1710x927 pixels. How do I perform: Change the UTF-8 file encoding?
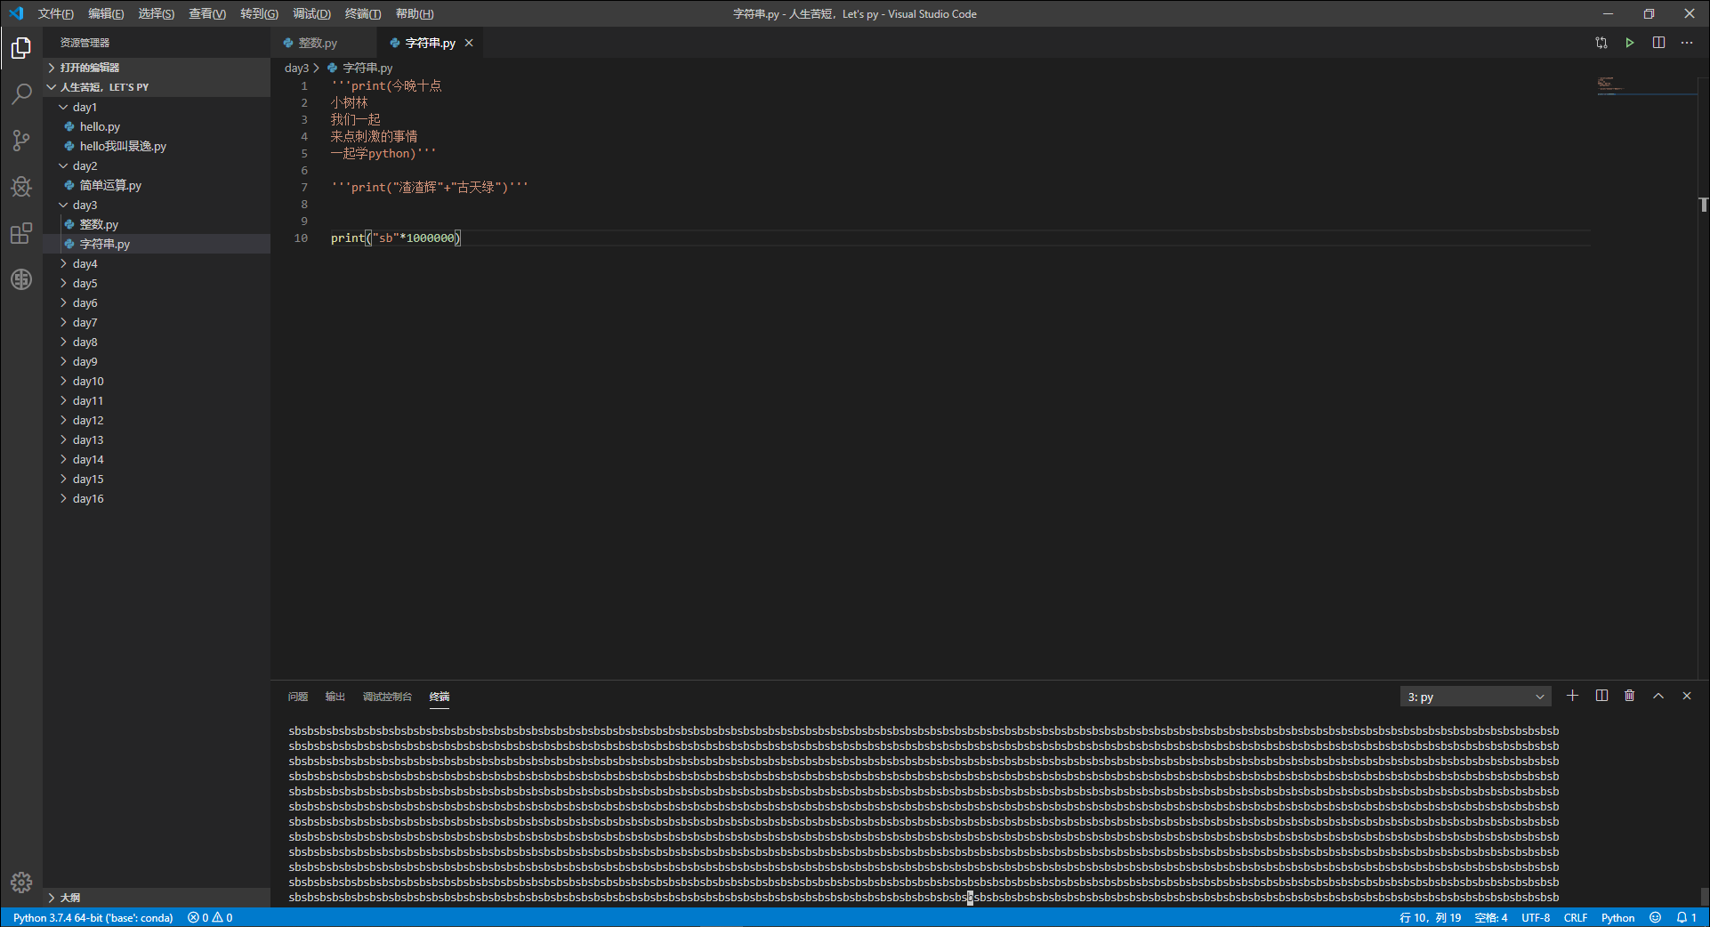click(1536, 917)
